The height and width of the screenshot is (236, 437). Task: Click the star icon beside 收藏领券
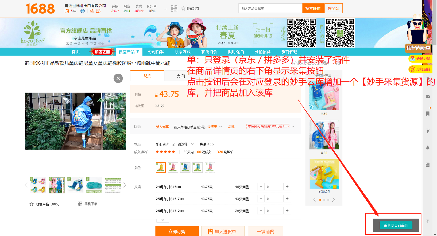tap(183, 9)
